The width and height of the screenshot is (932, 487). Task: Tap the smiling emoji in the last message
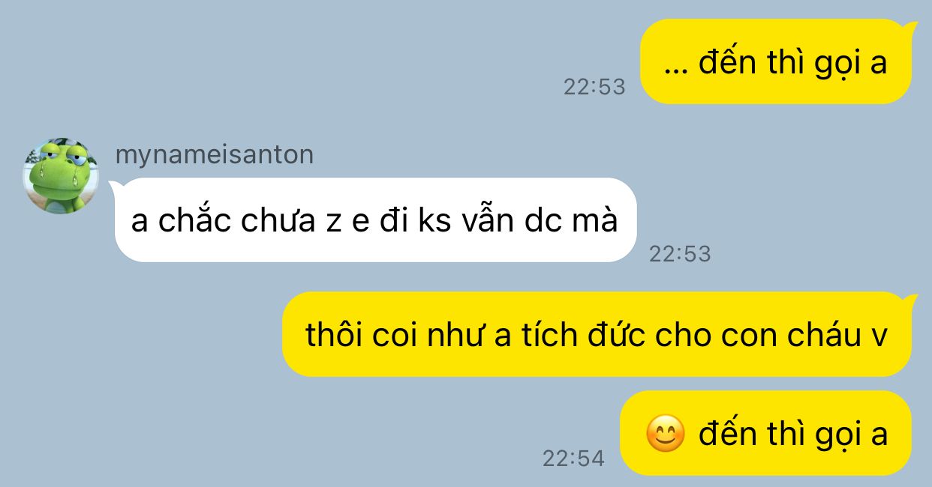pos(666,434)
